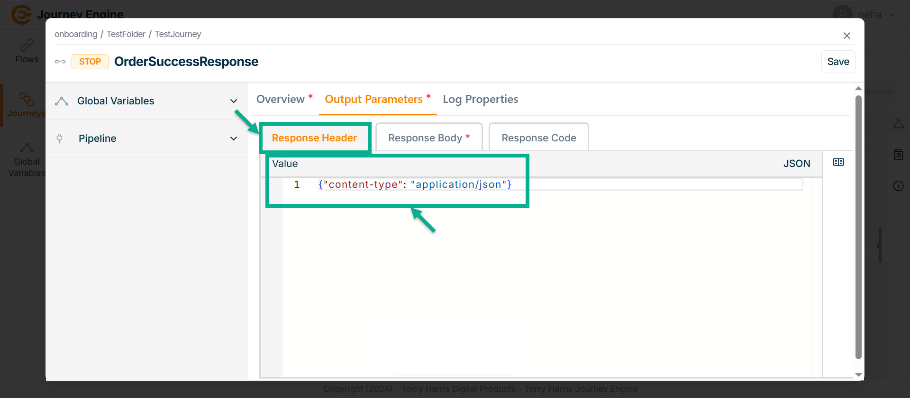910x398 pixels.
Task: Open Journeys in the left sidebar
Action: click(27, 105)
